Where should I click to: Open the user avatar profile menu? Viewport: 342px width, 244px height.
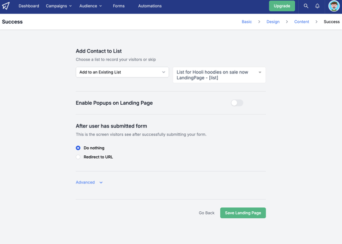point(334,6)
